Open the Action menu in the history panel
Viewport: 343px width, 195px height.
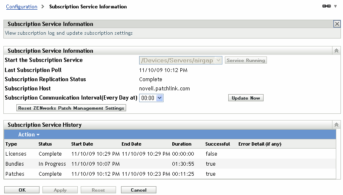(29, 134)
